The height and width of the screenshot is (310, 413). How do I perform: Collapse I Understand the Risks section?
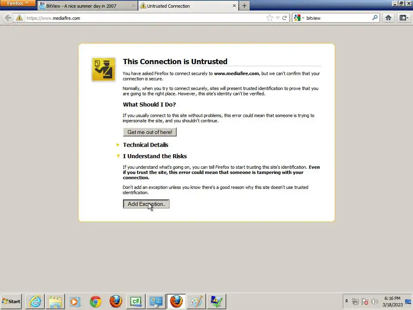pos(154,156)
